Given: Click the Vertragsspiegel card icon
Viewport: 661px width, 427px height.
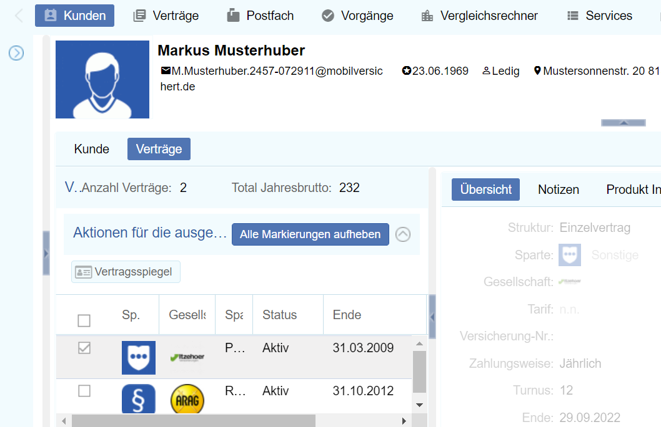Looking at the screenshot, I should pyautogui.click(x=83, y=272).
